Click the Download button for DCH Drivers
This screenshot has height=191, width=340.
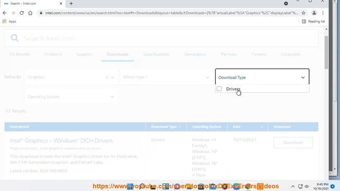pyautogui.click(x=293, y=143)
